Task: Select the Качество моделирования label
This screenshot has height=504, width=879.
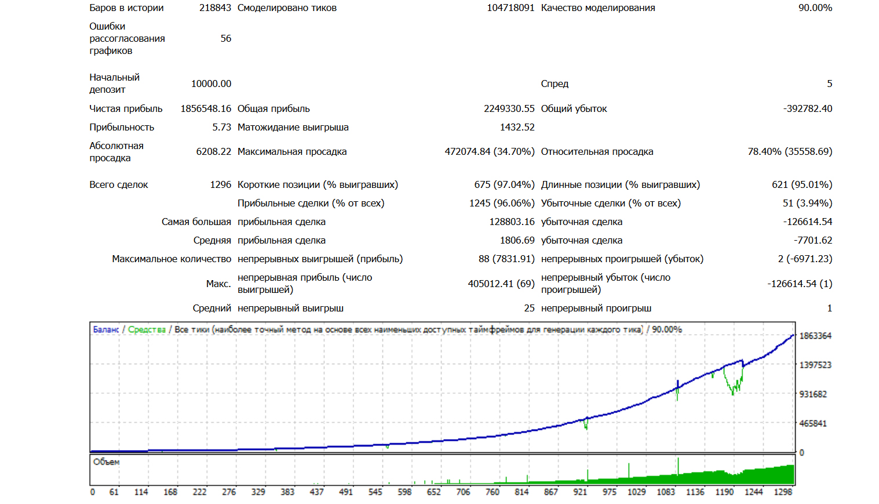Action: coord(598,8)
